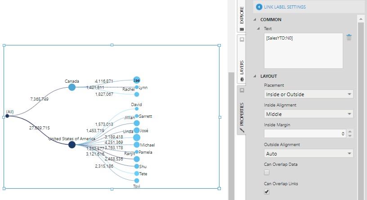
Task: Switch to the Explore tab
Action: pyautogui.click(x=242, y=15)
